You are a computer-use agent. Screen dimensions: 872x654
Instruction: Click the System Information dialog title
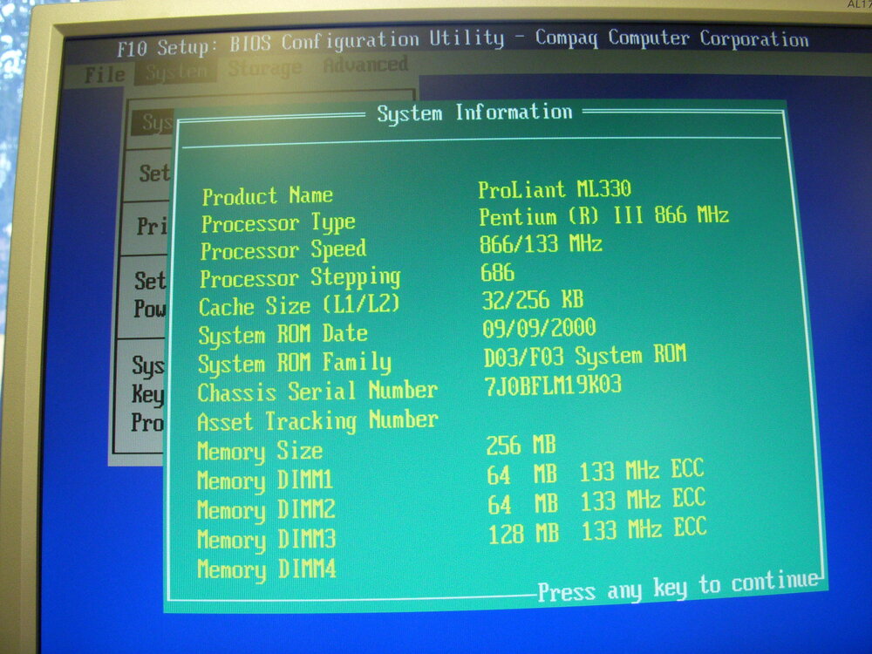(474, 112)
